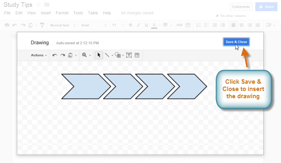The image size is (281, 163).
Task: Toggle the bulleted list
Action: 206,25
